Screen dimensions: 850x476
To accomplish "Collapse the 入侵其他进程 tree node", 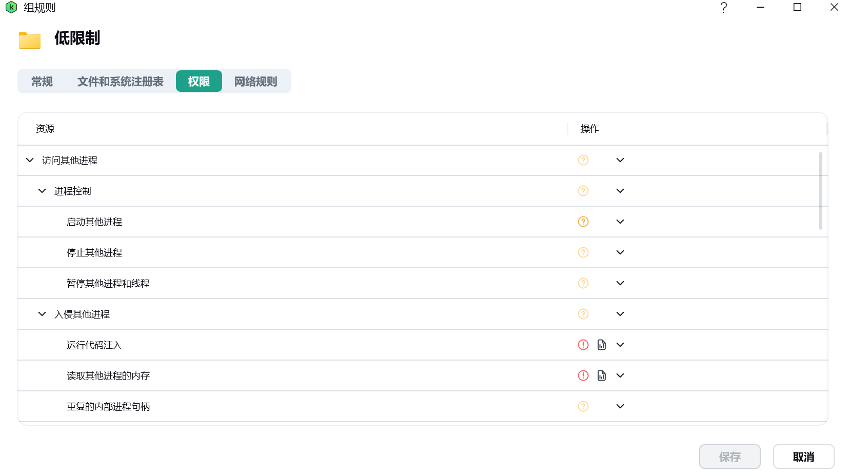I will [x=42, y=314].
